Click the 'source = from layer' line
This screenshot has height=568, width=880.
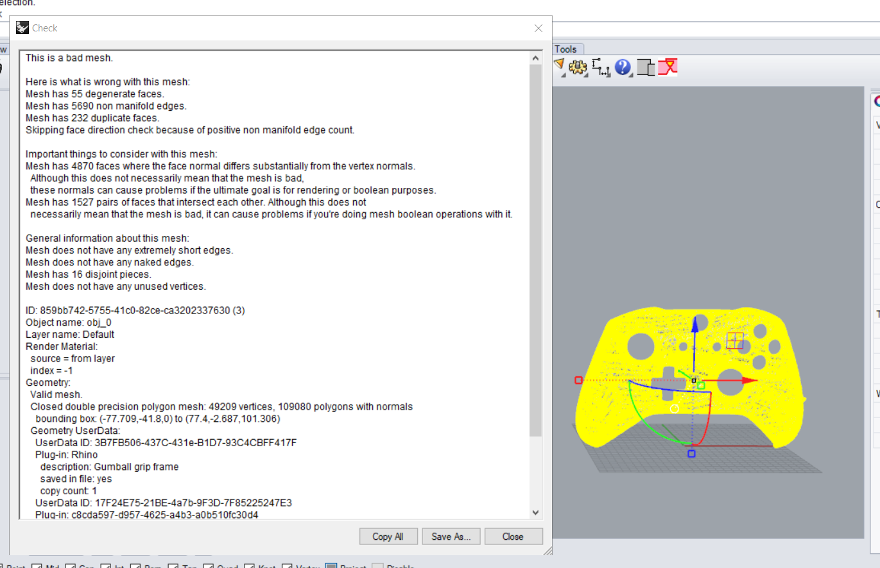click(73, 358)
